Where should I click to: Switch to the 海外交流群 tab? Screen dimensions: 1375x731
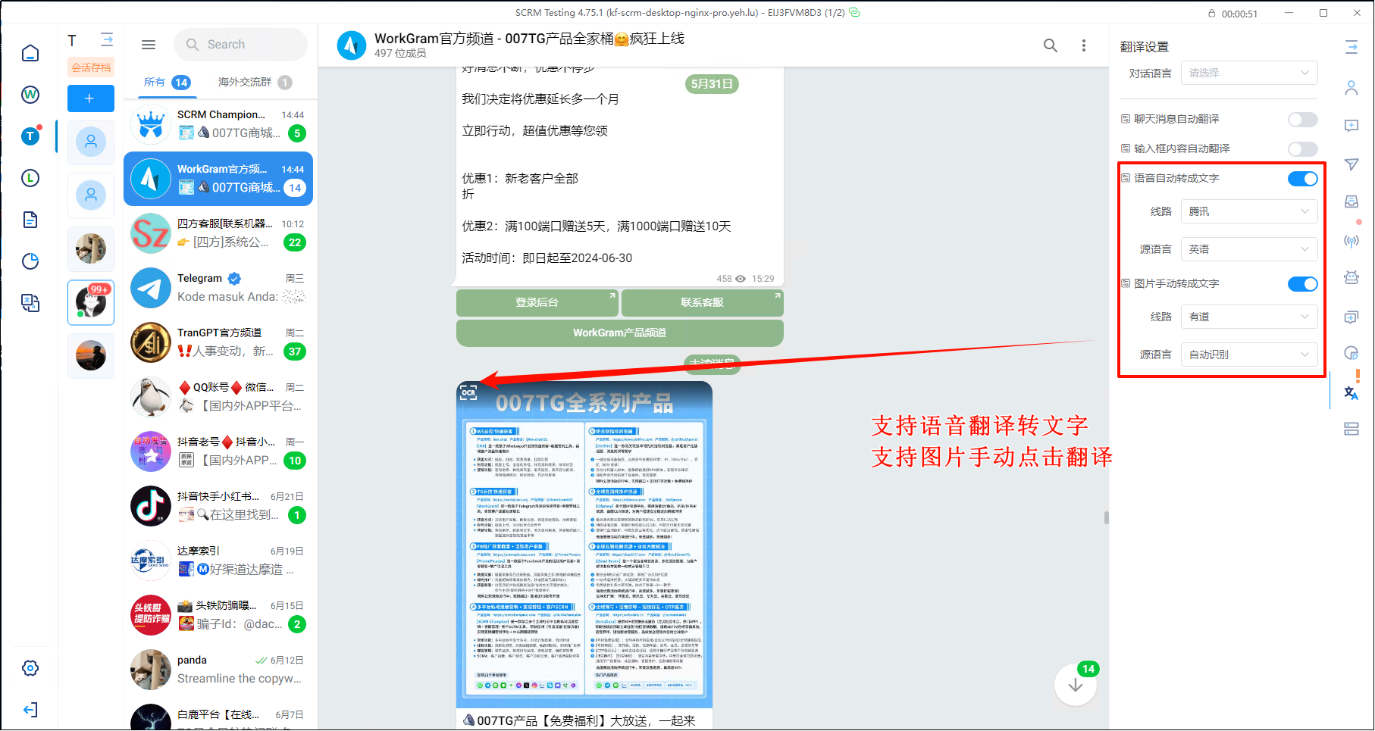pyautogui.click(x=255, y=83)
